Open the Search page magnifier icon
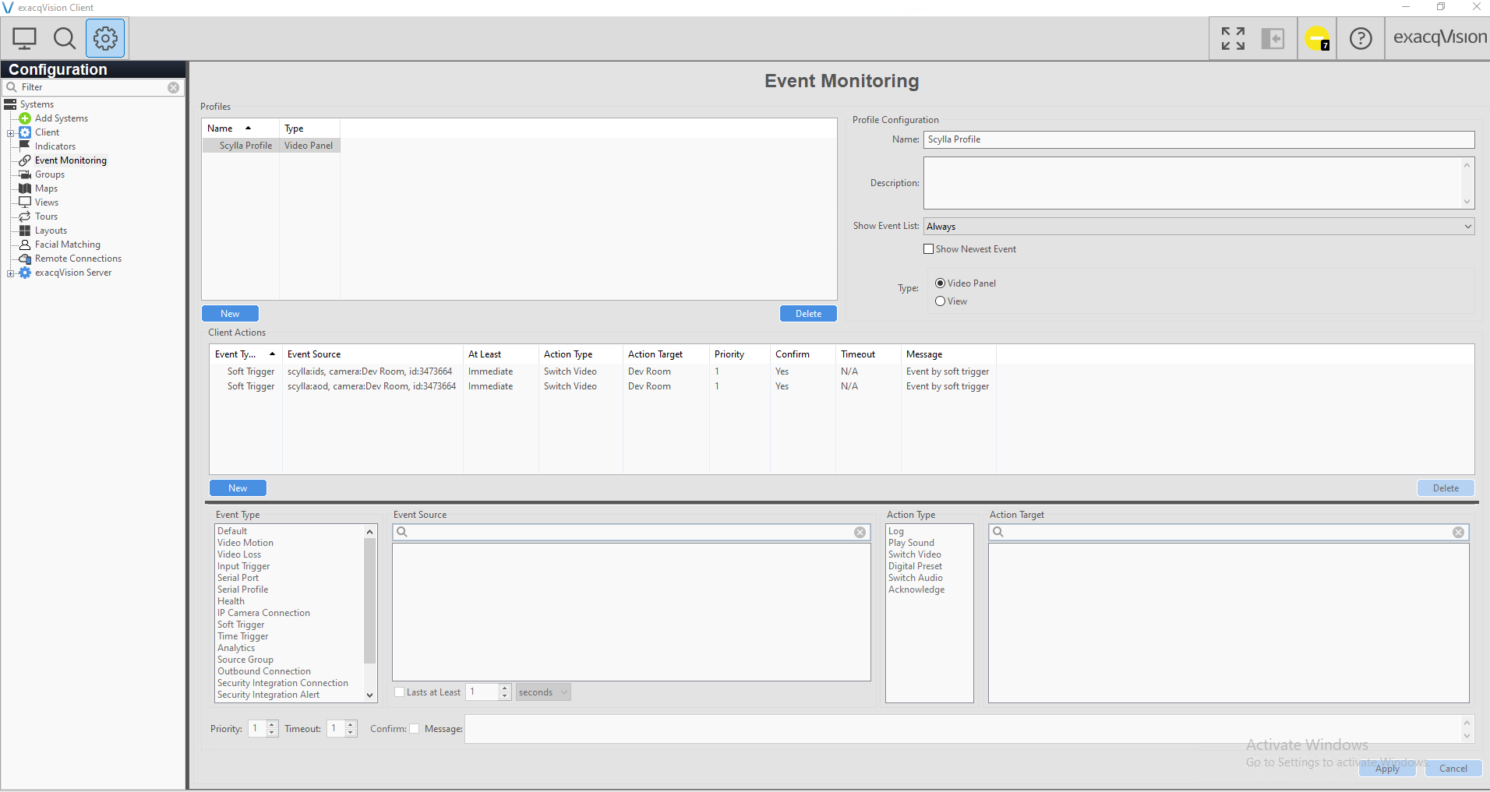The height and width of the screenshot is (792, 1490). click(65, 38)
